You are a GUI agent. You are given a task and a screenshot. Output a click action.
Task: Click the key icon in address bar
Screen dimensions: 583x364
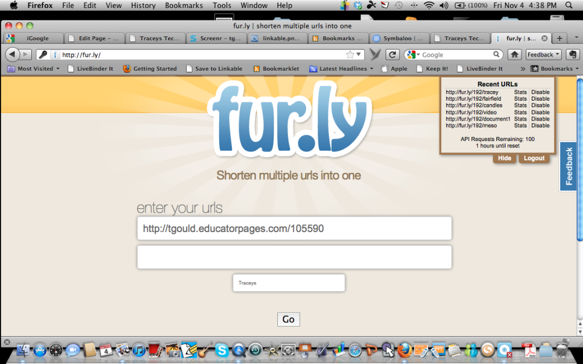[x=43, y=55]
